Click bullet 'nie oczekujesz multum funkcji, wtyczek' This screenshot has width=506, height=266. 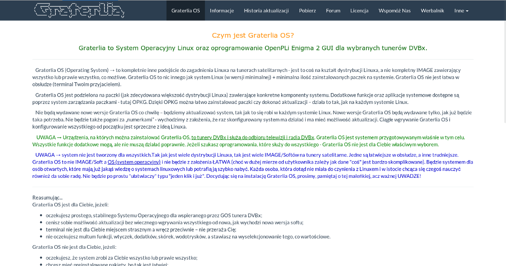tap(188, 237)
